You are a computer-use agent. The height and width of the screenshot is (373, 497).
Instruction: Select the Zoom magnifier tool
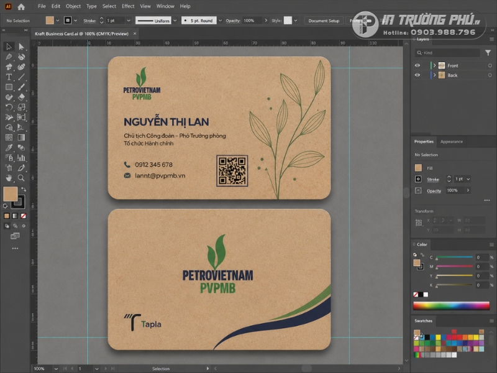(x=21, y=178)
